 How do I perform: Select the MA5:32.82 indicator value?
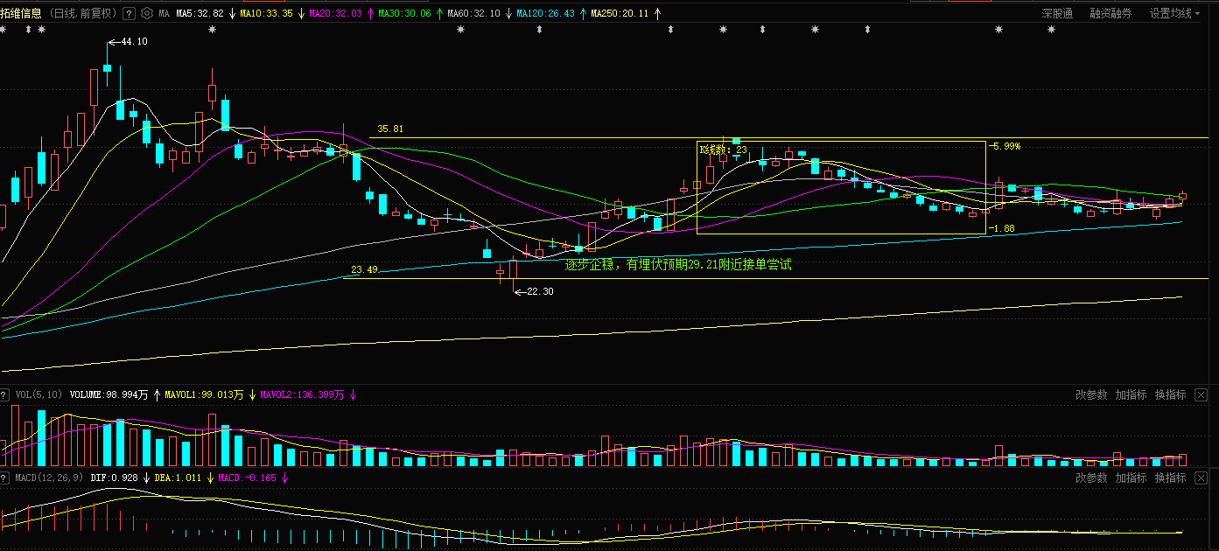[x=200, y=14]
